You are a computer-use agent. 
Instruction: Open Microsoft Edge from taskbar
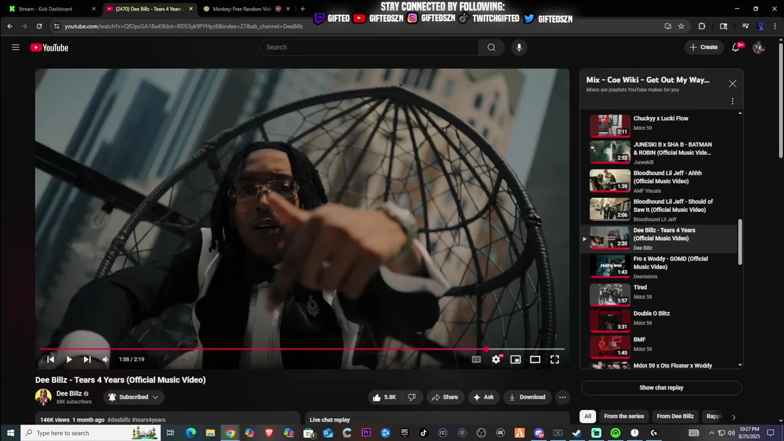click(190, 433)
